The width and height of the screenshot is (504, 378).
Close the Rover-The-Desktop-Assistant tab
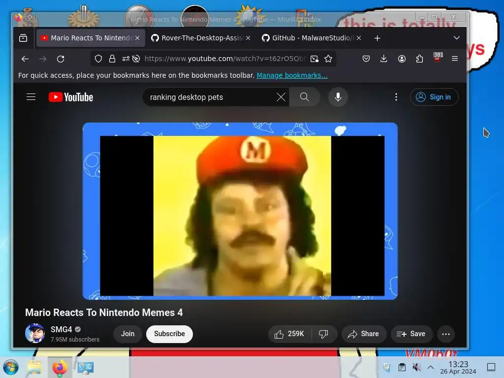click(248, 38)
